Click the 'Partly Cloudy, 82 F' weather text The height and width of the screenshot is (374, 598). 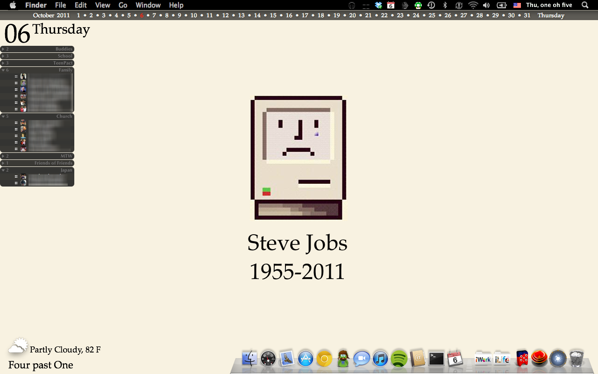pyautogui.click(x=65, y=350)
